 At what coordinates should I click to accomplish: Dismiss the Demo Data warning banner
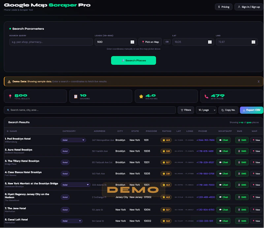258,82
